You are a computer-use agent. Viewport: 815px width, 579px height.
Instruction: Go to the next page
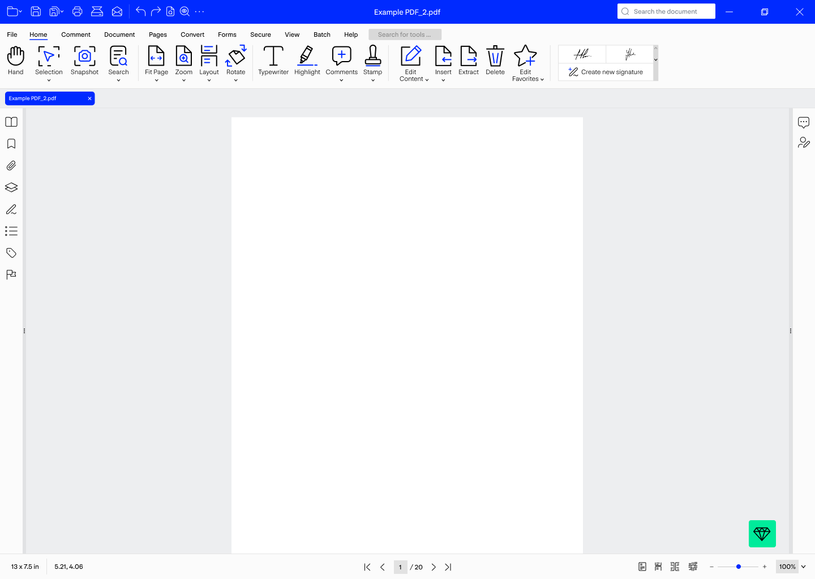[434, 567]
